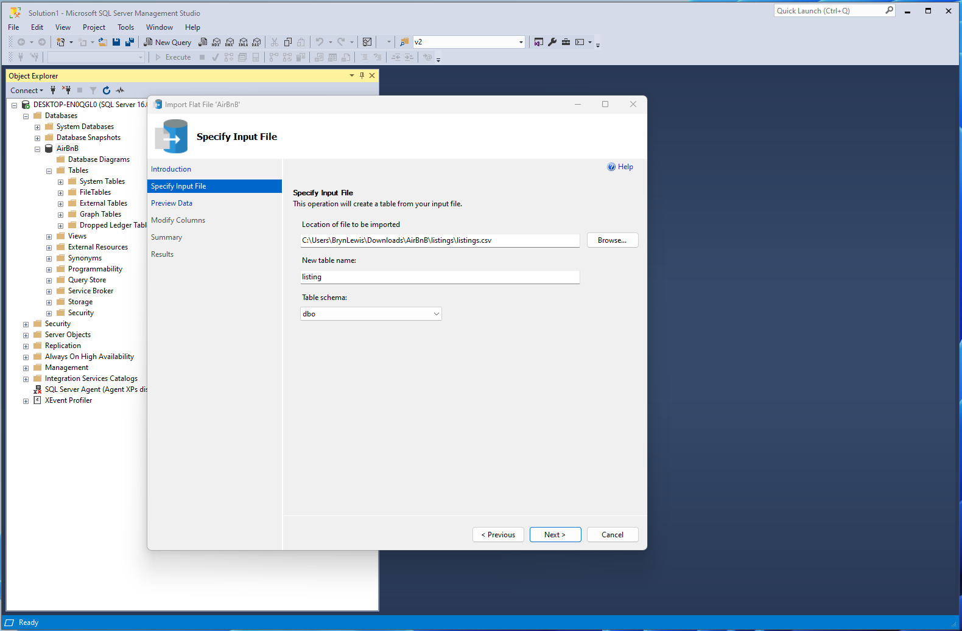This screenshot has width=962, height=631.
Task: Click the Browse... button
Action: click(x=612, y=240)
